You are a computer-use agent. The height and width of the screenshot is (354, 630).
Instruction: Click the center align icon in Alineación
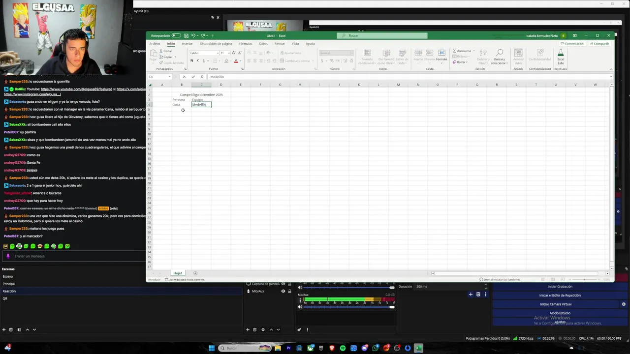[255, 61]
